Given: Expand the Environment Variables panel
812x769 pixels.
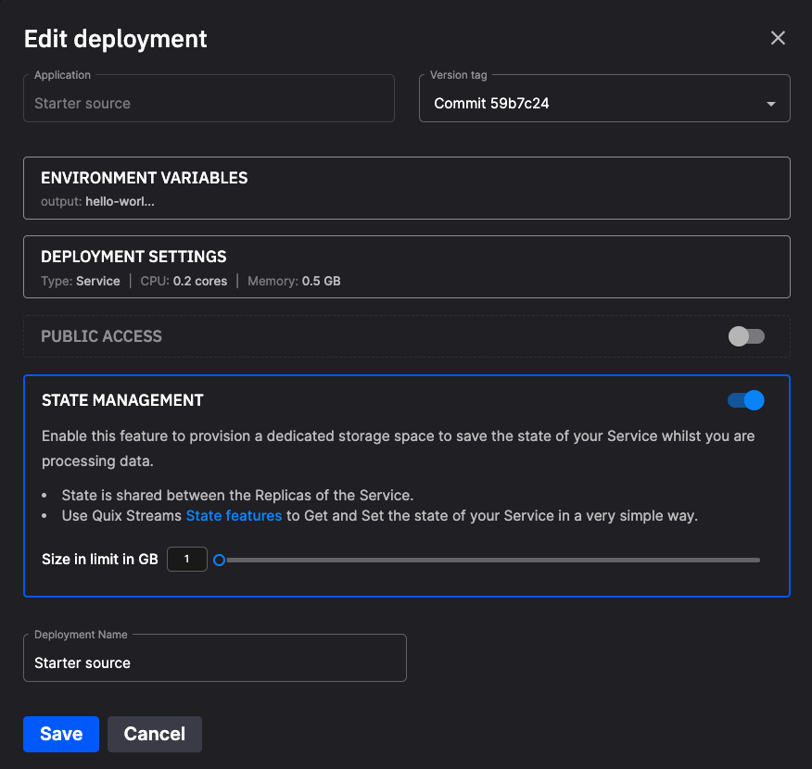Looking at the screenshot, I should click(406, 187).
